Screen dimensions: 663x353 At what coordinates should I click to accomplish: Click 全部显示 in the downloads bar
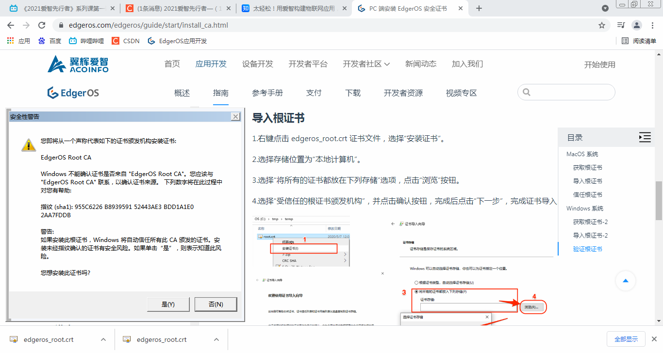626,339
